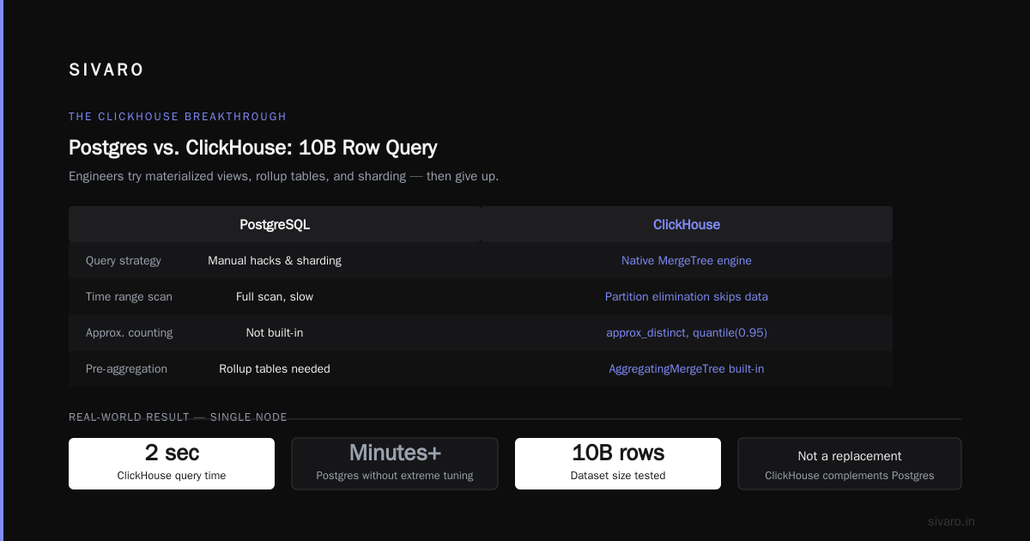
Task: Select the PostgreSQL column header
Action: (275, 225)
